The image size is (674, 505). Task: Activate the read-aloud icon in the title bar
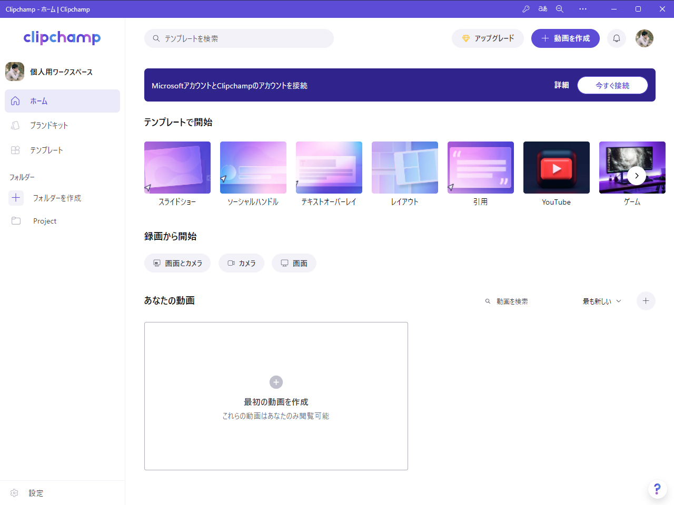542,8
